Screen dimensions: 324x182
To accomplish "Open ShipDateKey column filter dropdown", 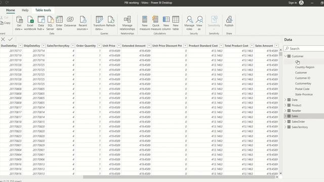I will coord(44,46).
